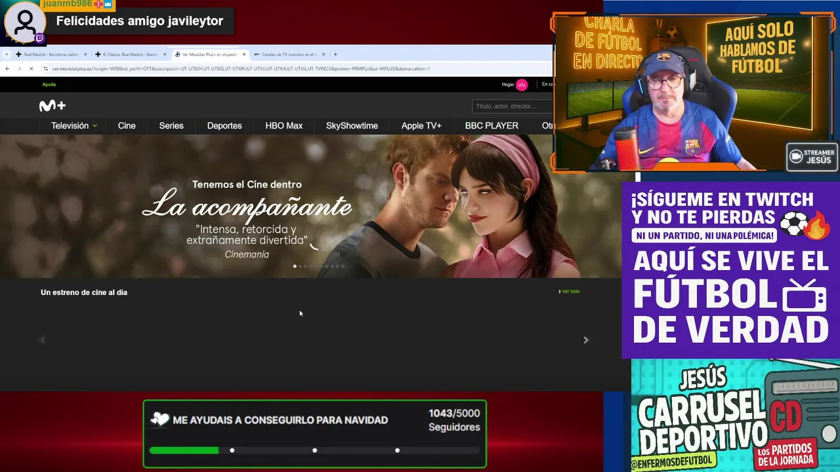
Task: Switch to 'Canales de TV incluidos' tab
Action: click(288, 54)
